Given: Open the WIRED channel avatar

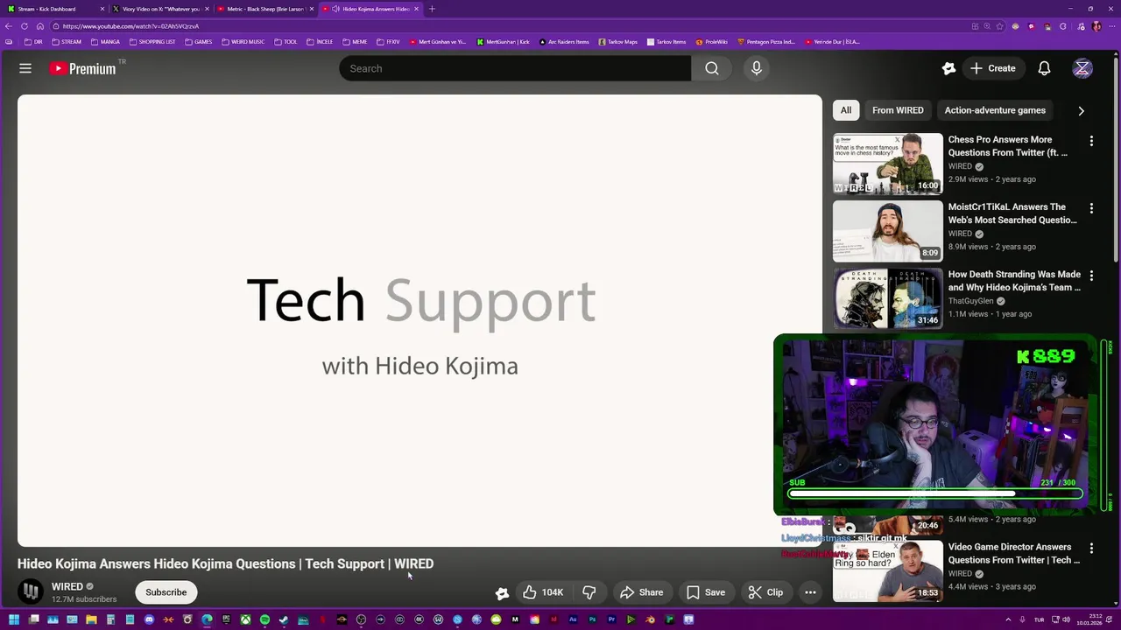Looking at the screenshot, I should pos(31,592).
